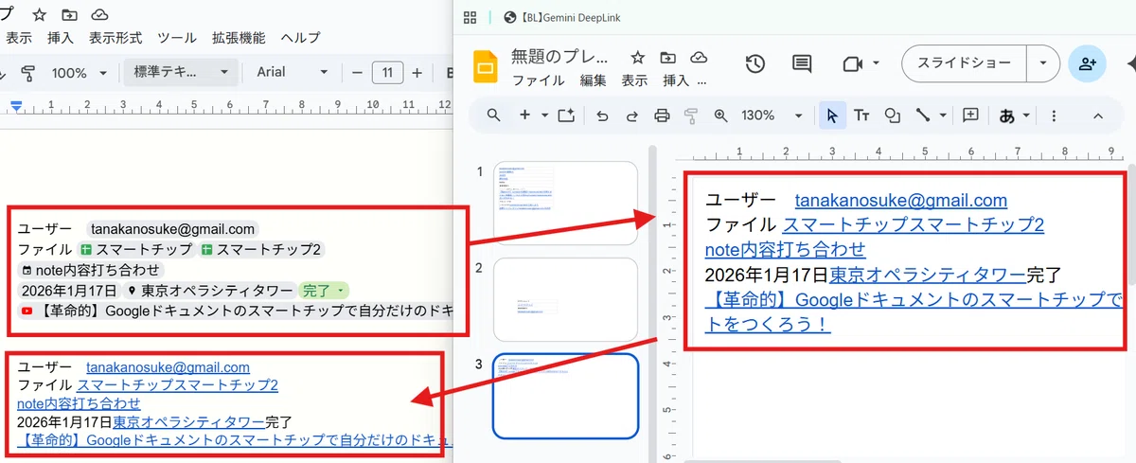This screenshot has width=1136, height=463.
Task: Star the Slides presentation
Action: tap(638, 58)
